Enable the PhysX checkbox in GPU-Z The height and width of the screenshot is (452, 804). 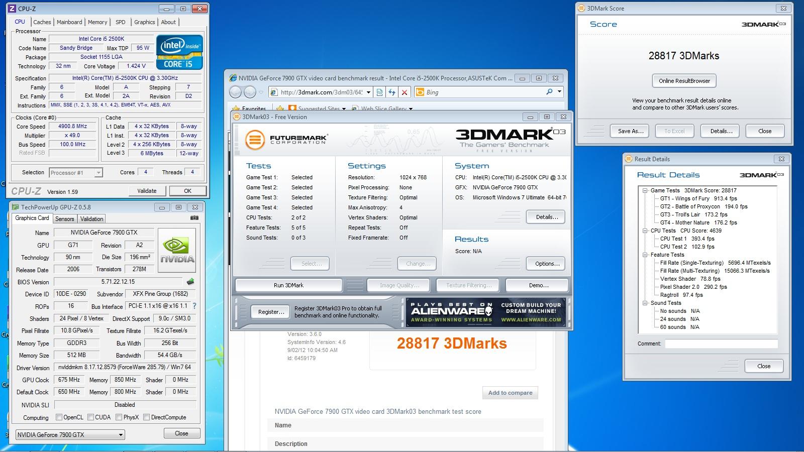pos(119,417)
